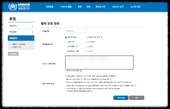Check the 개인사정 checkbox
This screenshot has height=109, width=170.
tap(66, 42)
